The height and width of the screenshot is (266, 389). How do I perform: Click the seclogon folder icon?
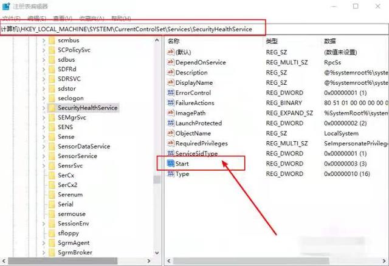(52, 98)
